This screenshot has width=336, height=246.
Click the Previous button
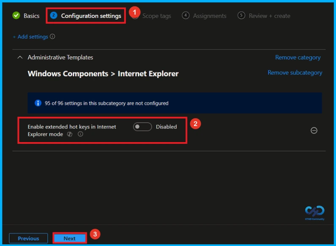pyautogui.click(x=28, y=238)
